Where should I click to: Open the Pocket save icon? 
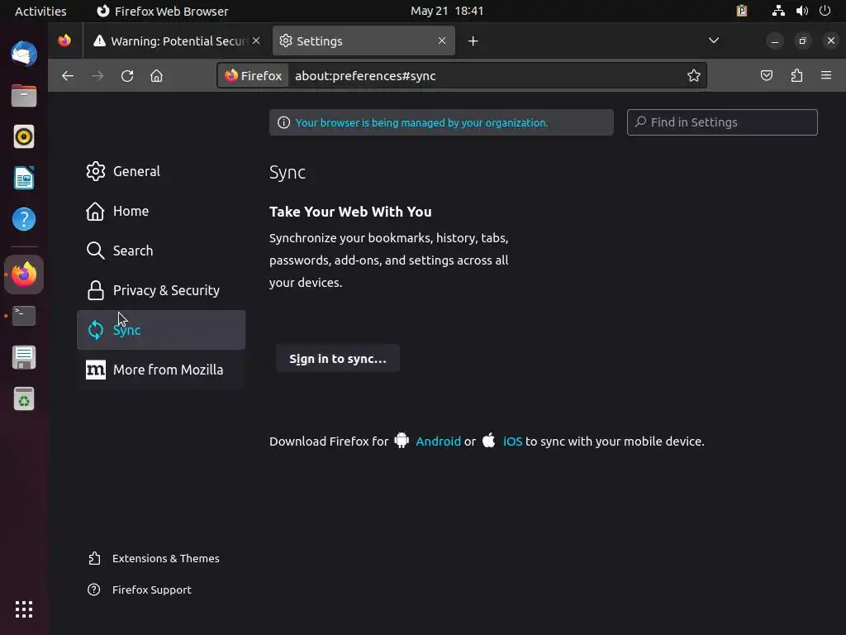pyautogui.click(x=767, y=76)
